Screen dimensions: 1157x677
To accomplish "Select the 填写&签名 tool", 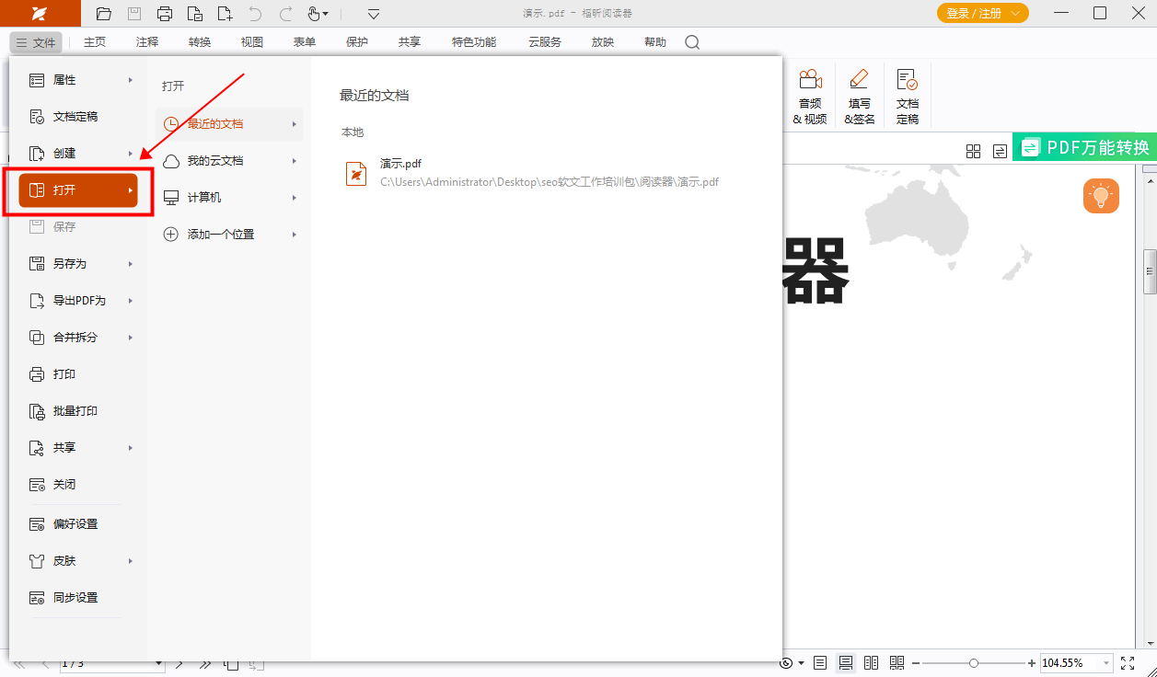I will click(x=859, y=95).
